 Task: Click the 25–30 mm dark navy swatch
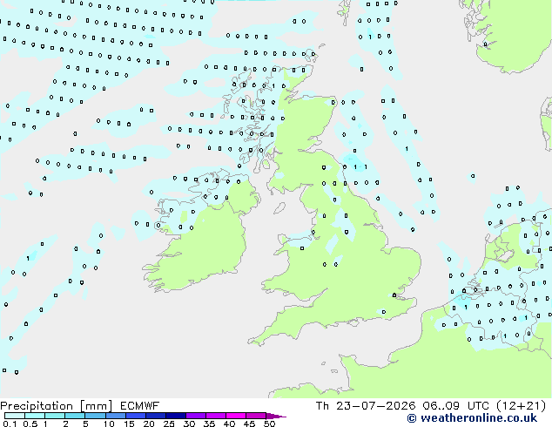175,416
